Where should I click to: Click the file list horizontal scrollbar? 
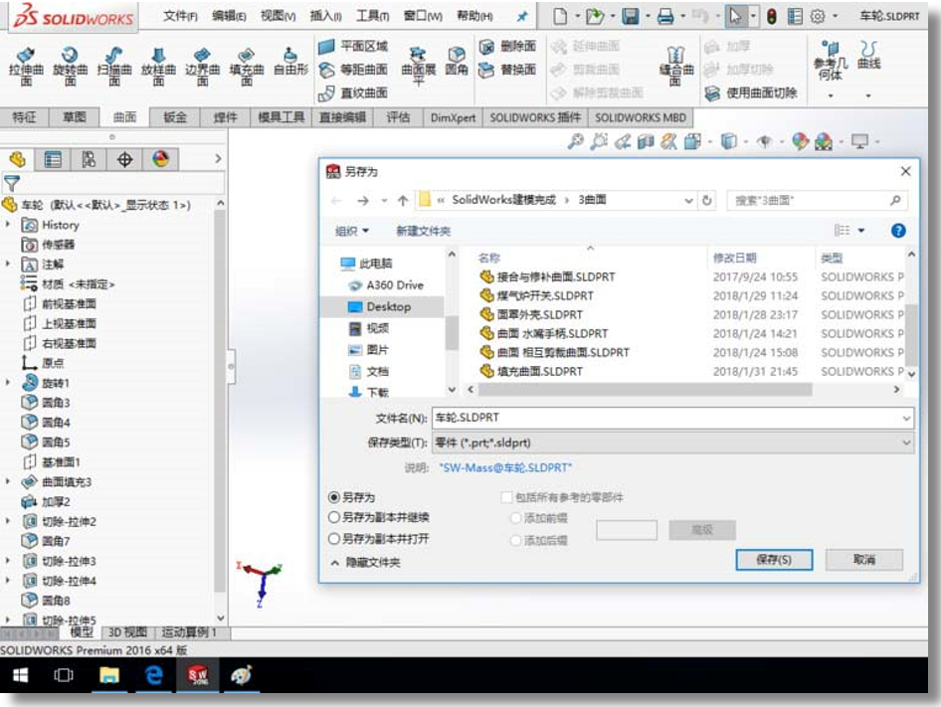tap(646, 390)
